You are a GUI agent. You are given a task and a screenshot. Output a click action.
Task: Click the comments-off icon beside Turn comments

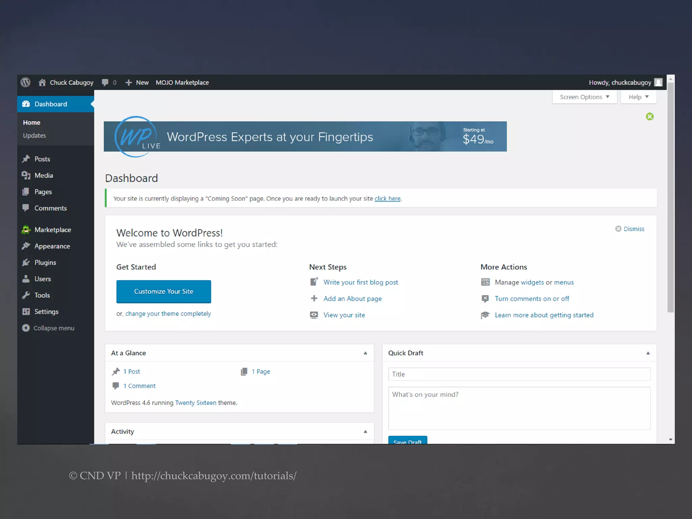coord(485,299)
